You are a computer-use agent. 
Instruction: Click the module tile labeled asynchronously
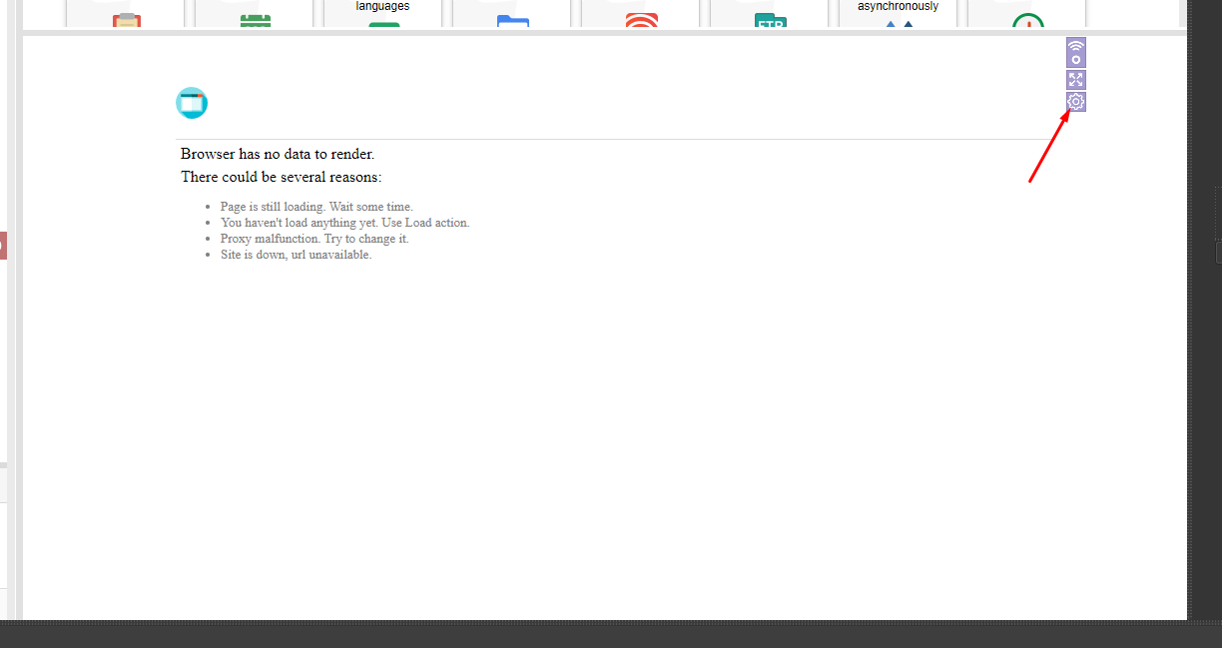(x=898, y=12)
